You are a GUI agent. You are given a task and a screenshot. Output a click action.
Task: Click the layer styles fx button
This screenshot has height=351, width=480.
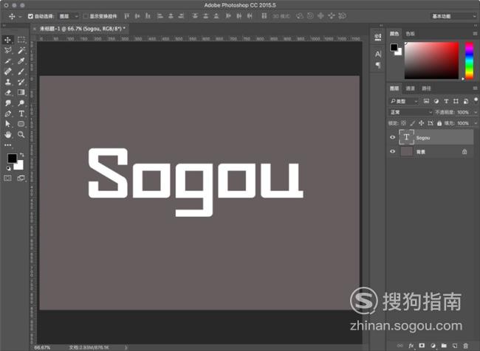click(411, 346)
